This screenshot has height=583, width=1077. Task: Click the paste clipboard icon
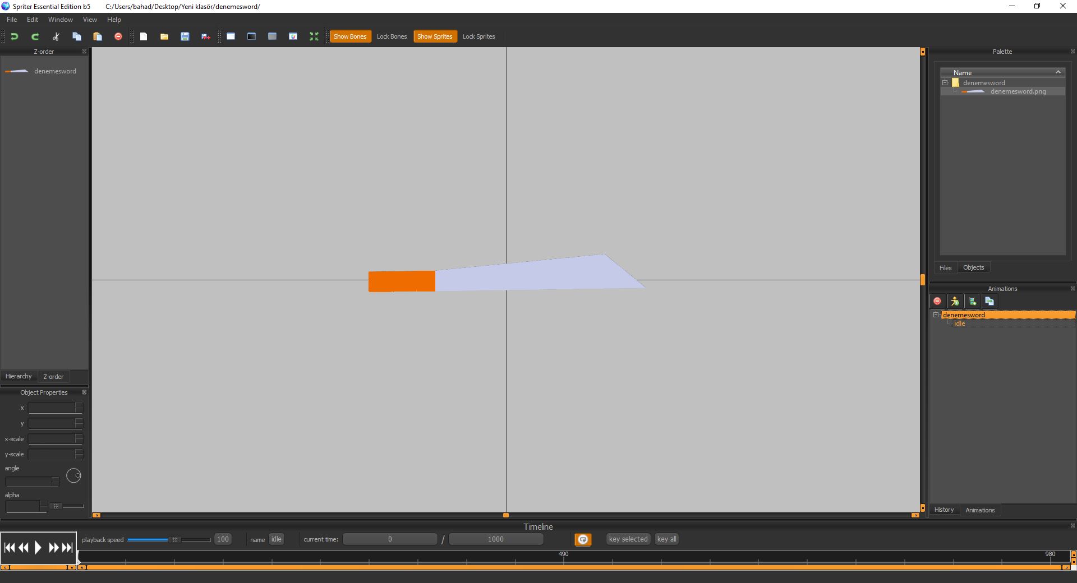[98, 36]
